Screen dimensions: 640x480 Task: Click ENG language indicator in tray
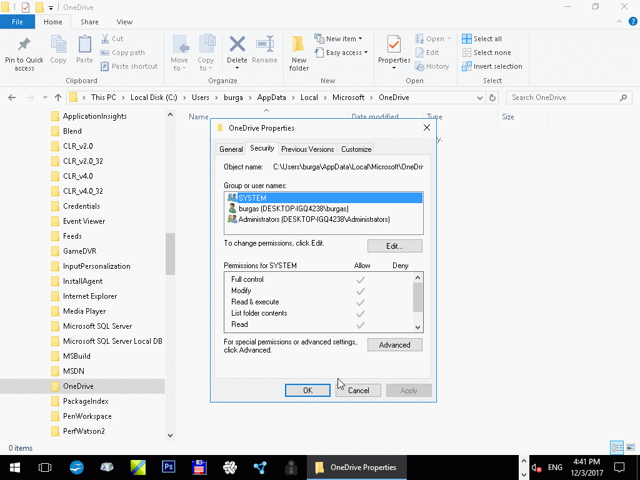point(555,467)
